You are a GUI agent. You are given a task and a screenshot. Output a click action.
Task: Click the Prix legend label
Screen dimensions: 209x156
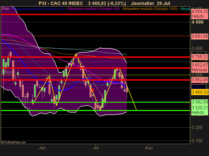point(5,9)
